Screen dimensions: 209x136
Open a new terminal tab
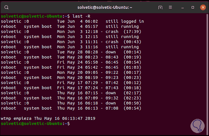click(160, 7)
